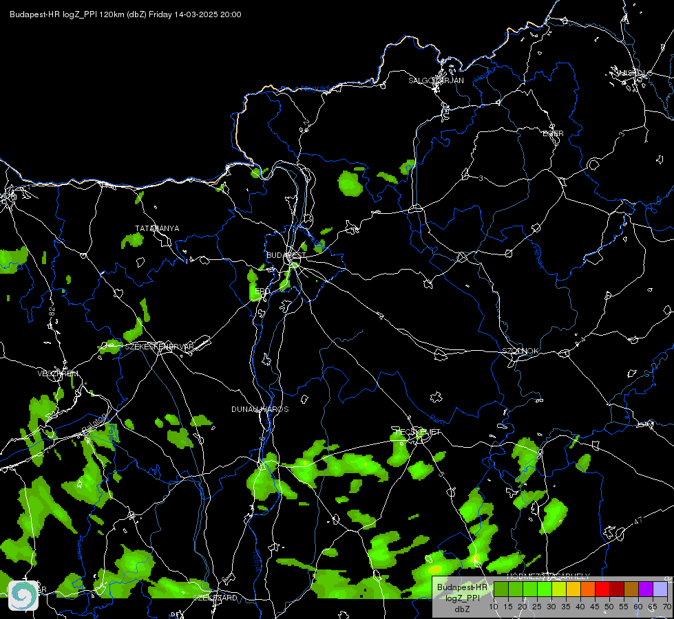674x619 pixels.
Task: Click the VESZPREM city label
Action: pos(58,373)
